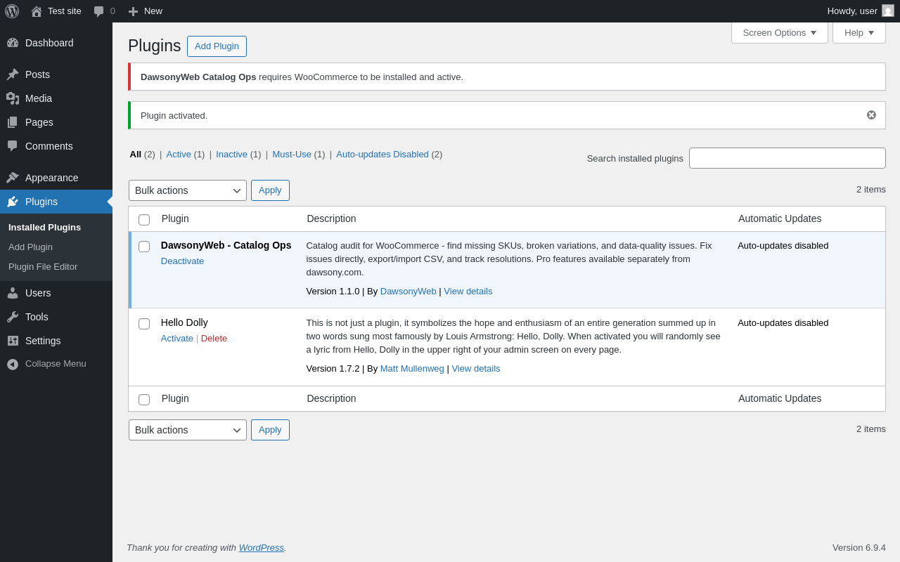
Task: Open Plugin File Editor submenu item
Action: 43,267
